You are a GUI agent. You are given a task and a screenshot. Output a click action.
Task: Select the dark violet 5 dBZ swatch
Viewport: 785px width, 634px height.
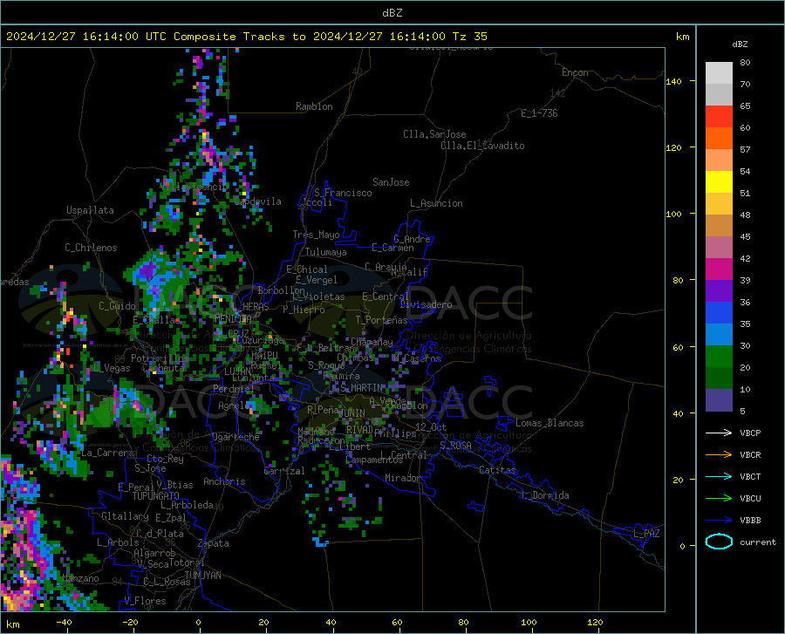click(x=719, y=400)
